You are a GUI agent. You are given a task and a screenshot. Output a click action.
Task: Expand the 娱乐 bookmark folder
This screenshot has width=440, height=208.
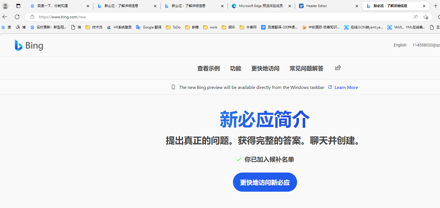[228, 27]
